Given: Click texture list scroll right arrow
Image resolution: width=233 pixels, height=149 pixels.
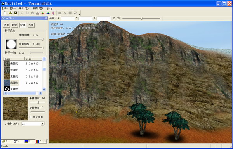Looking at the screenshot, I should pos(40,93).
